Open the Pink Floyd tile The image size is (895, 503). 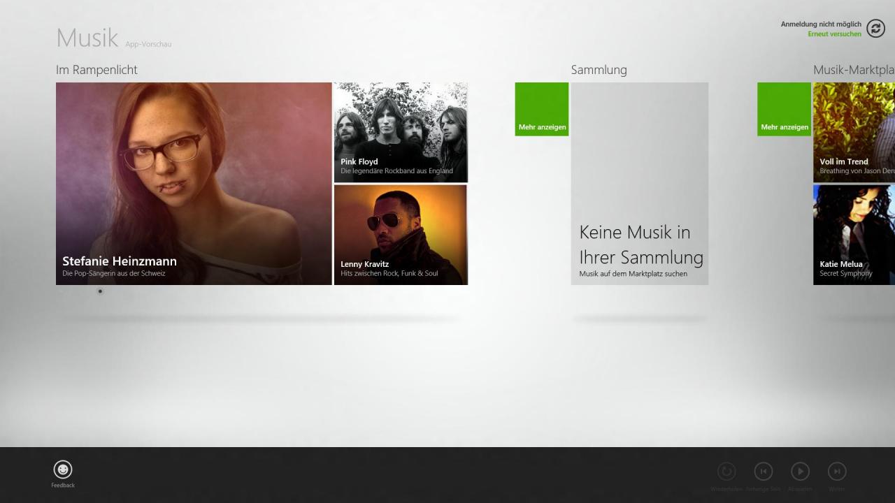pos(401,133)
